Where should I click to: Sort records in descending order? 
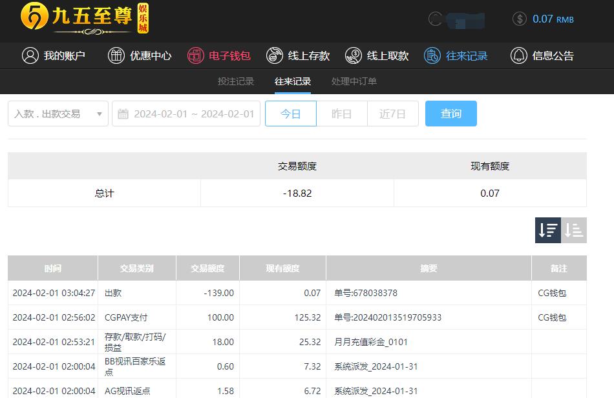(548, 230)
